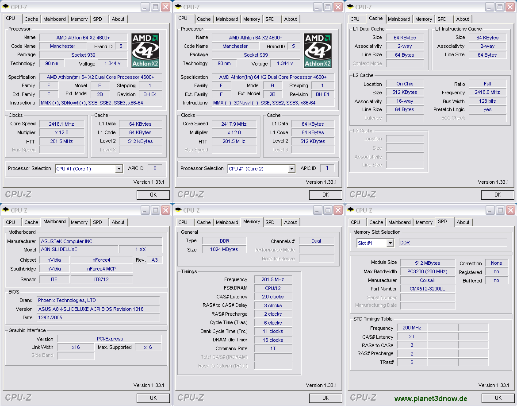Click OK in the Cache window
The width and height of the screenshot is (517, 406).
click(x=498, y=195)
